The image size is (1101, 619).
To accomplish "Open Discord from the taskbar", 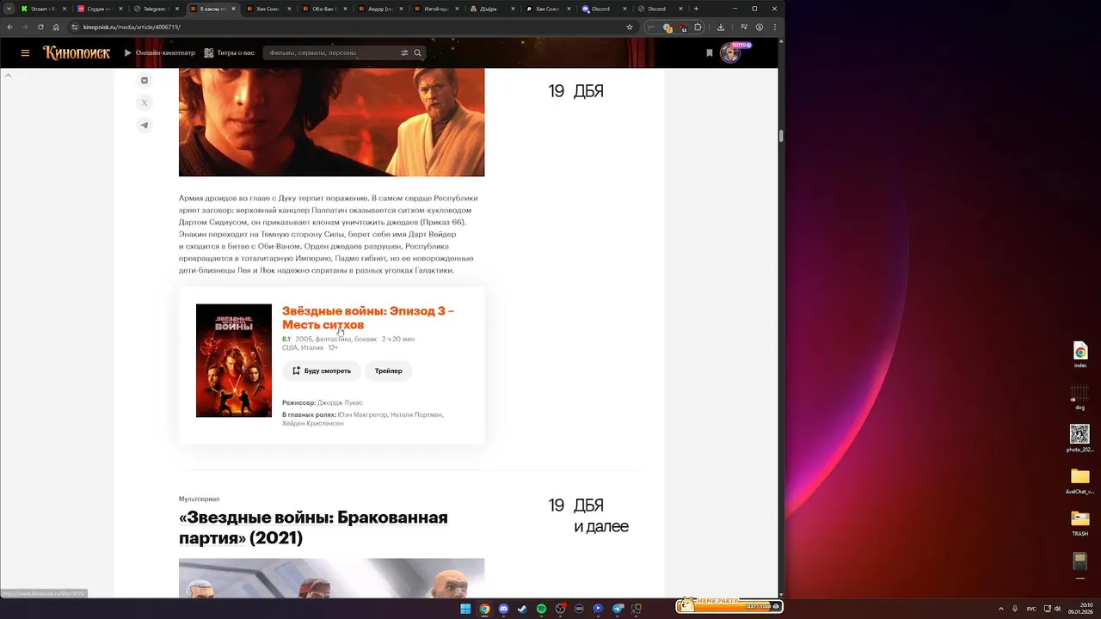I will (503, 609).
